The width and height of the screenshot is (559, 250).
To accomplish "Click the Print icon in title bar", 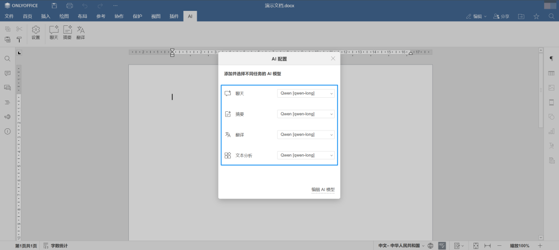I will point(69,5).
